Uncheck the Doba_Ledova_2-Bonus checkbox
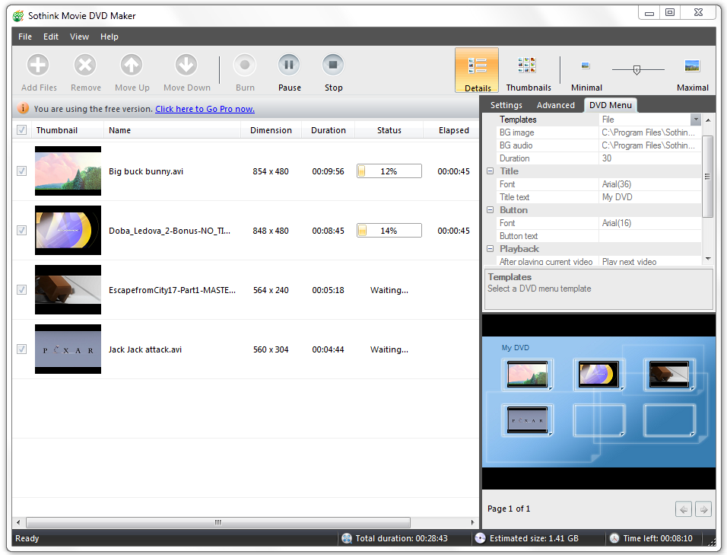This screenshot has height=555, width=727. (22, 231)
